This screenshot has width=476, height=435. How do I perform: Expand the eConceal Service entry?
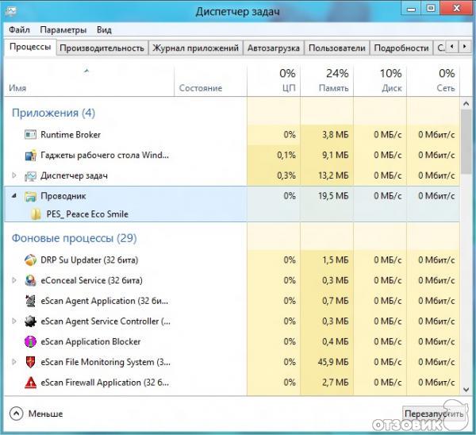click(13, 280)
